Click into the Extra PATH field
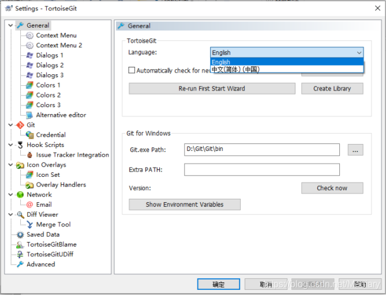 pyautogui.click(x=262, y=169)
